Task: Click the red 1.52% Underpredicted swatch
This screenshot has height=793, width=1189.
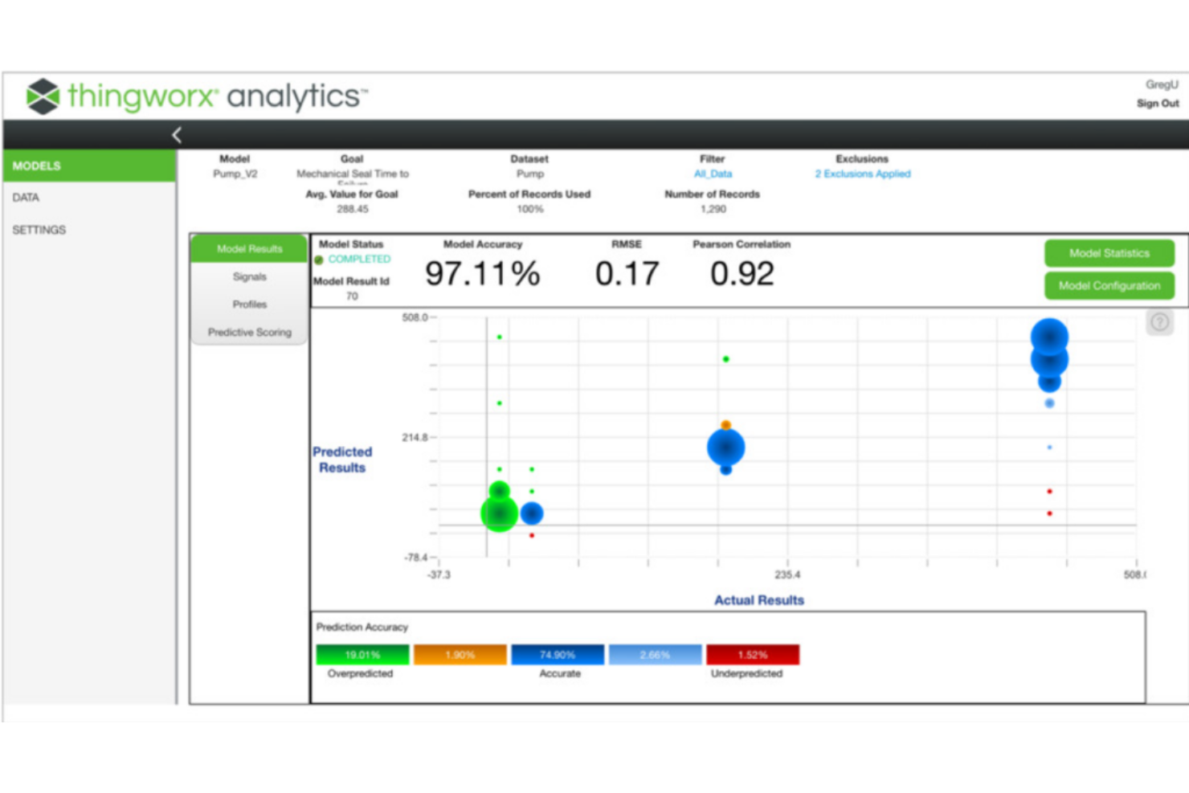Action: point(753,655)
